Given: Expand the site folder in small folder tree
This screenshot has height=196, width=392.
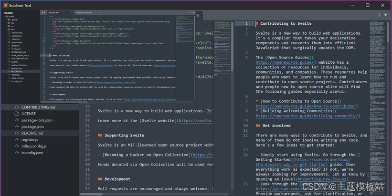Looking at the screenshot, I should point(6,23).
